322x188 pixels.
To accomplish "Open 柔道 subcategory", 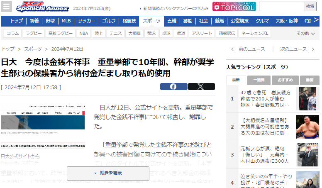I will pos(181,33).
